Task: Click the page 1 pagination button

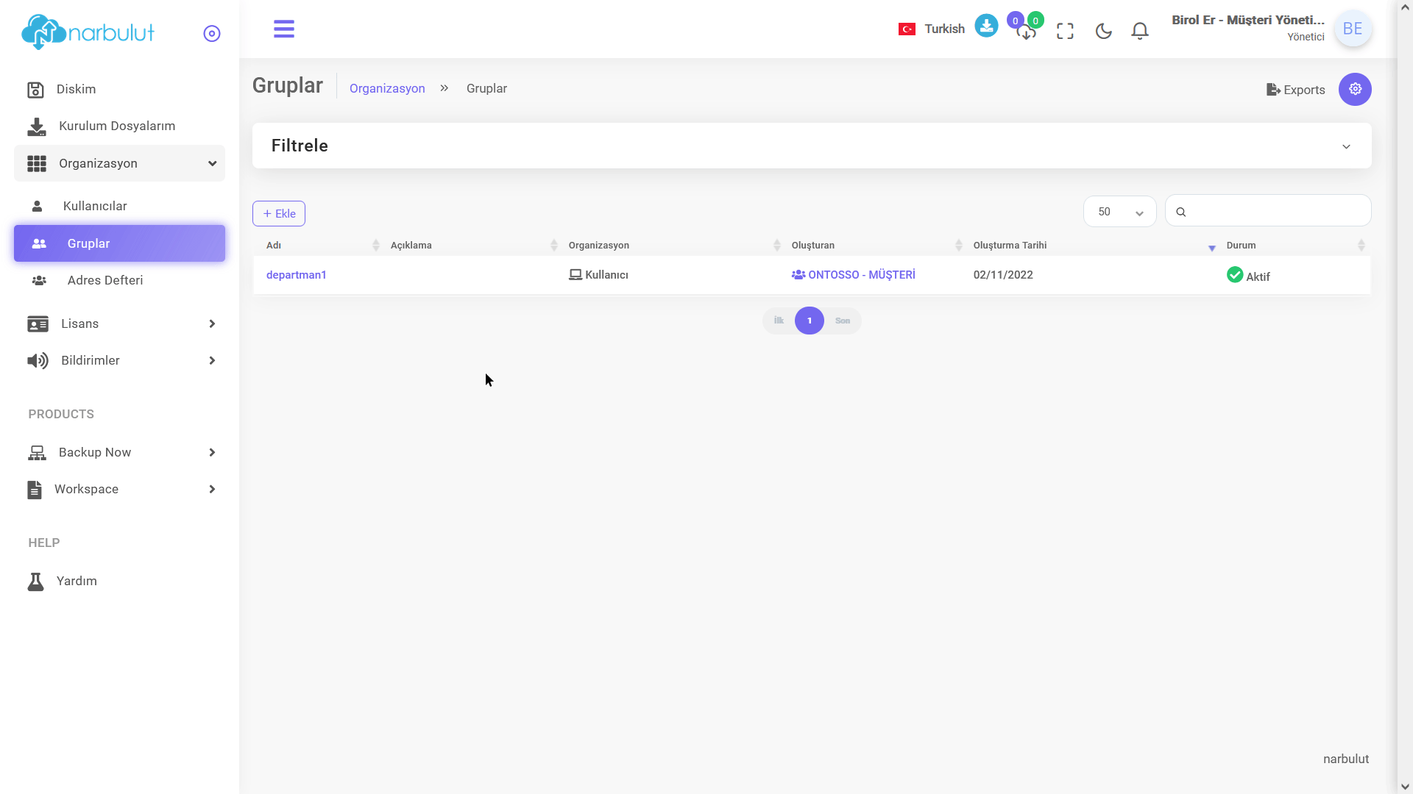Action: [810, 321]
